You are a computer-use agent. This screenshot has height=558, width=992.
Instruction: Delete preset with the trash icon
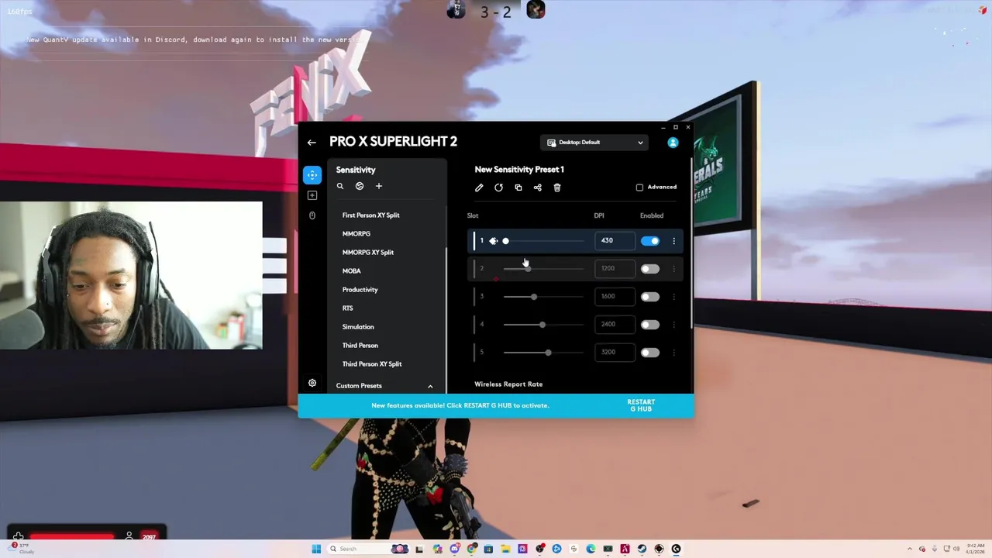pyautogui.click(x=557, y=188)
